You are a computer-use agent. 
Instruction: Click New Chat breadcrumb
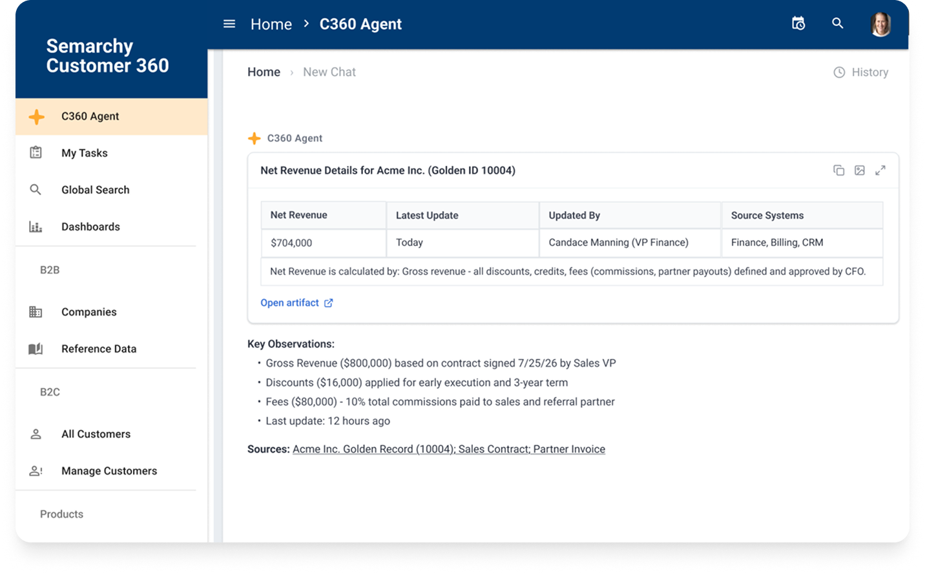[329, 72]
